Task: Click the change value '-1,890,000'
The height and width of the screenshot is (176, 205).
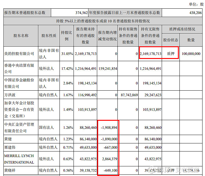Action: pos(109,139)
